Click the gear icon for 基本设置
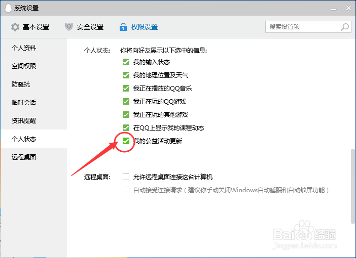 click(x=15, y=27)
